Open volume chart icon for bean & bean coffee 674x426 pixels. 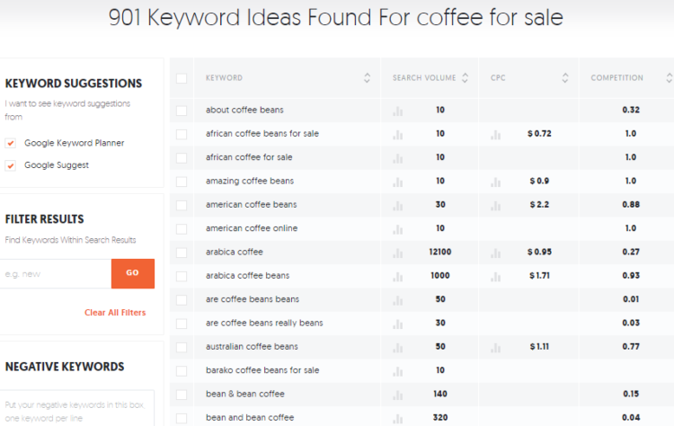point(398,395)
